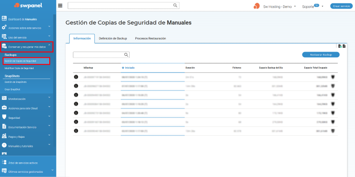The height and width of the screenshot is (177, 355).
Task: Click the shield icon of the top backup row
Action: pyautogui.click(x=333, y=77)
